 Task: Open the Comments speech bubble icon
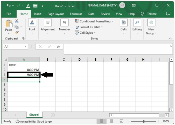coord(168,14)
